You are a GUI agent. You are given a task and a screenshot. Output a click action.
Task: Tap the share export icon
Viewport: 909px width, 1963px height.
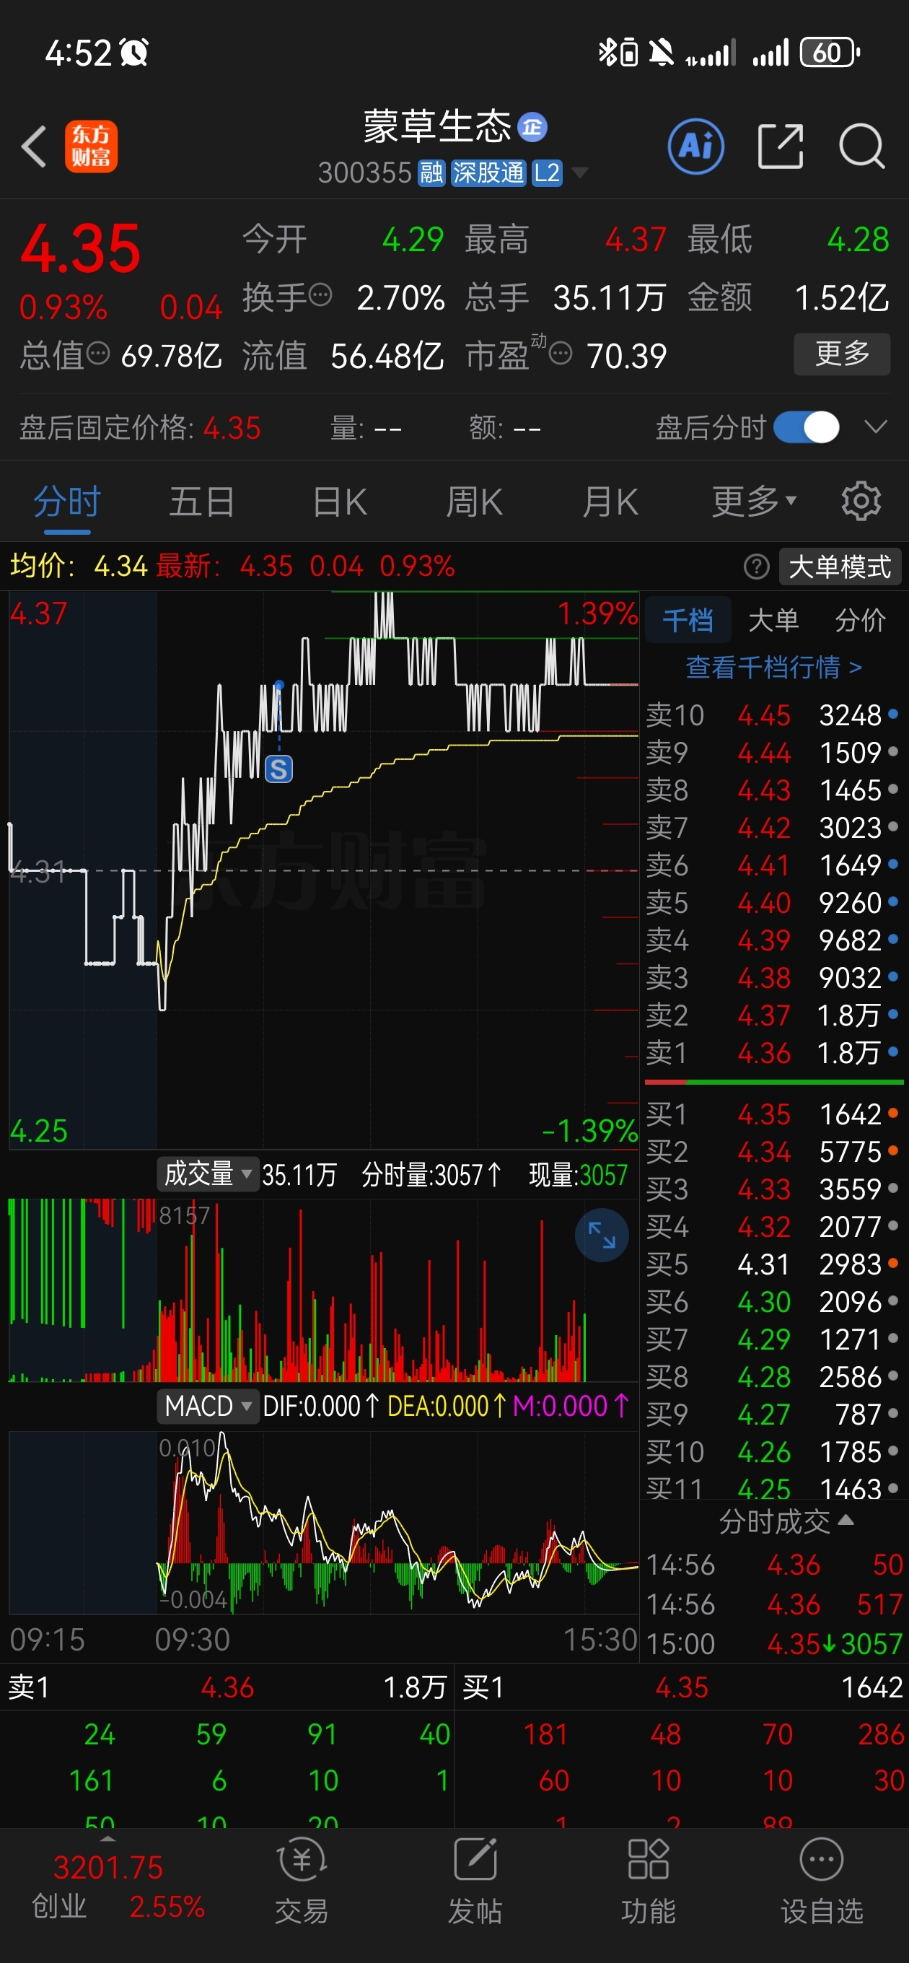tap(781, 146)
